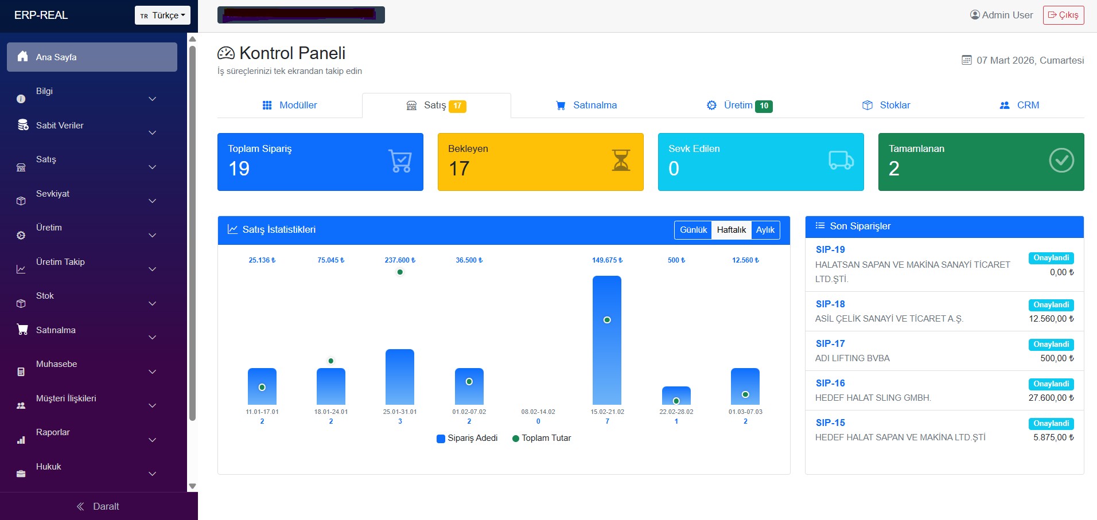Open the Türkçe language dropdown
Image resolution: width=1097 pixels, height=520 pixels.
pos(162,15)
